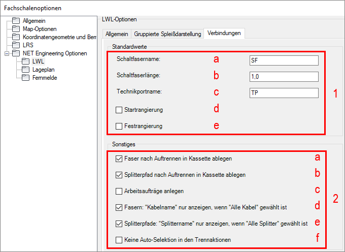Uncheck Splitterpfad nach Auftrennen in Kassette ablegen

119,175
